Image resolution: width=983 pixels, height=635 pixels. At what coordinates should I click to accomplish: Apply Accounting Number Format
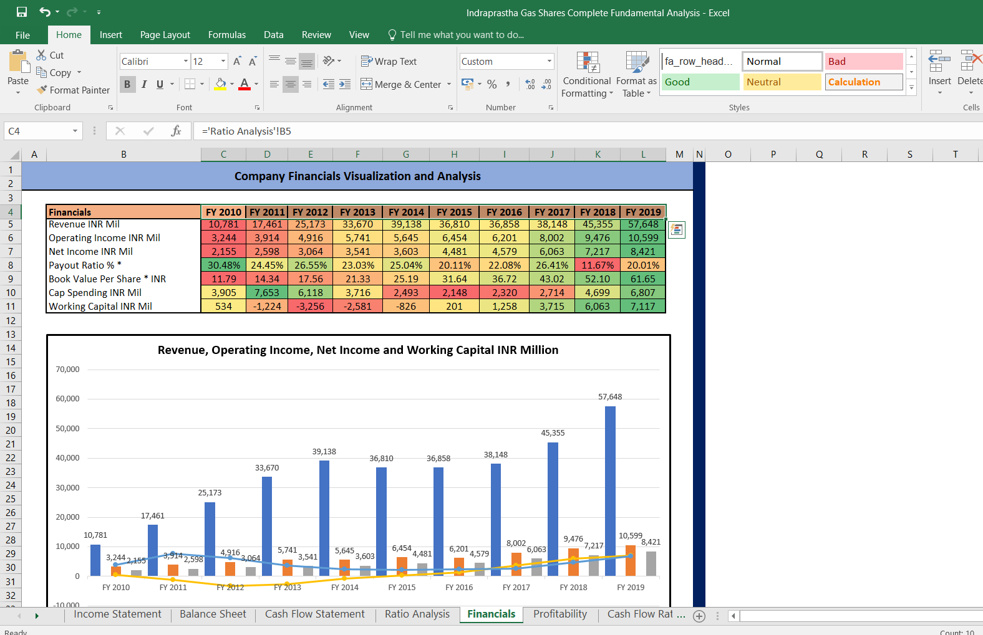[x=467, y=84]
